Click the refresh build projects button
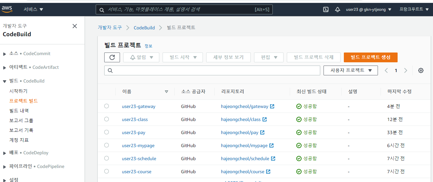The image size is (433, 182). click(x=112, y=57)
